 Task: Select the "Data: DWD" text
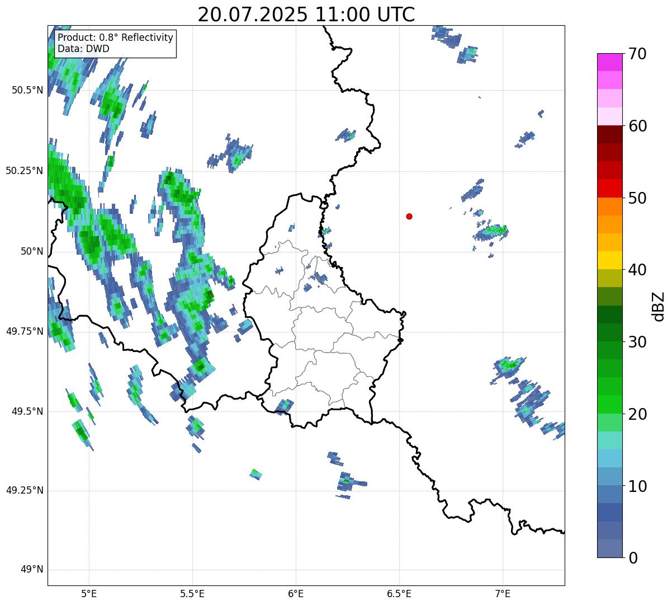(x=83, y=49)
